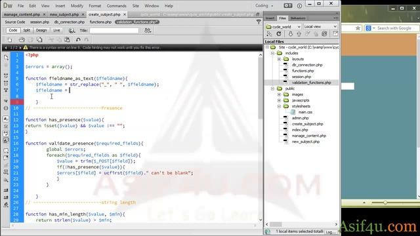Click the save all icon in Standard toolbar
The height and width of the screenshot is (236, 420).
(x=39, y=39)
